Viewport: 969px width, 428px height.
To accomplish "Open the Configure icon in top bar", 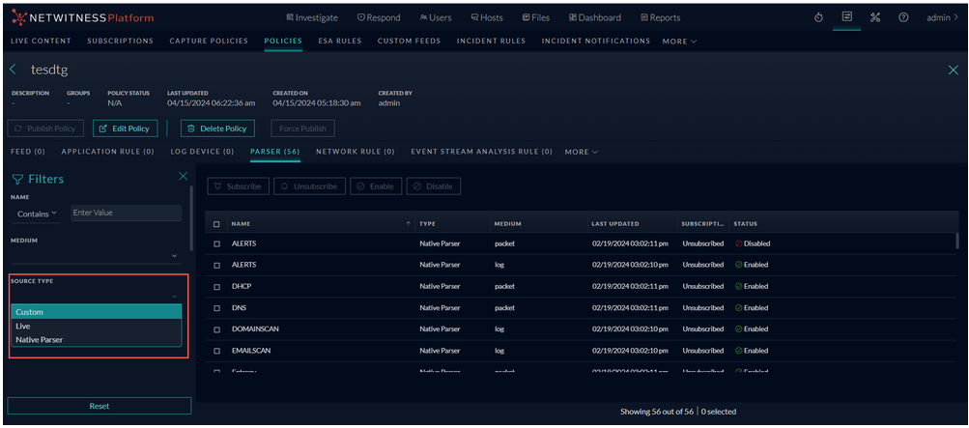I will [846, 17].
